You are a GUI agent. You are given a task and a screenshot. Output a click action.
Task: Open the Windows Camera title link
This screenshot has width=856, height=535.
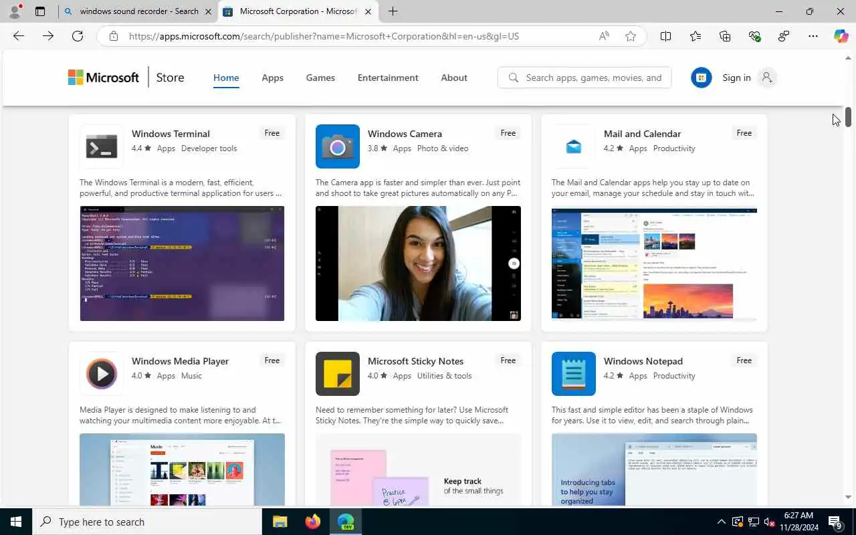(405, 134)
